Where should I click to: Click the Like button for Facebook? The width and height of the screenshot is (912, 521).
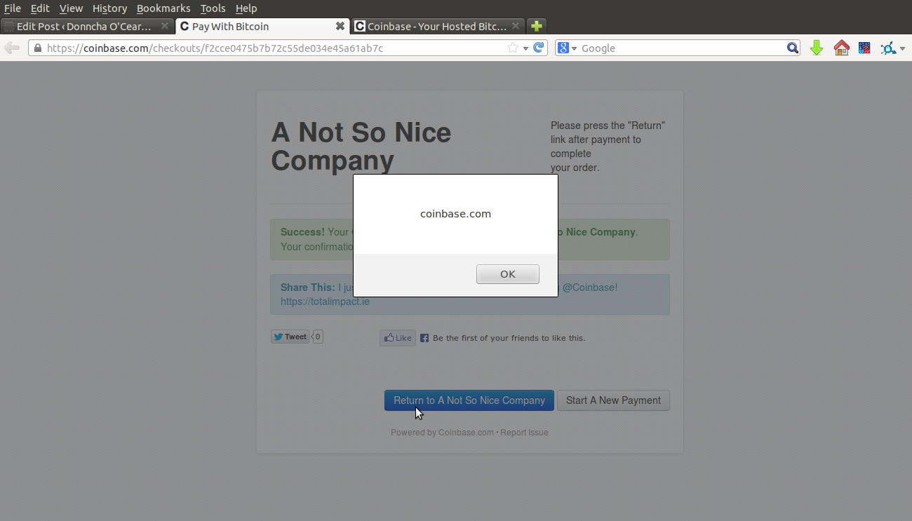pos(398,337)
